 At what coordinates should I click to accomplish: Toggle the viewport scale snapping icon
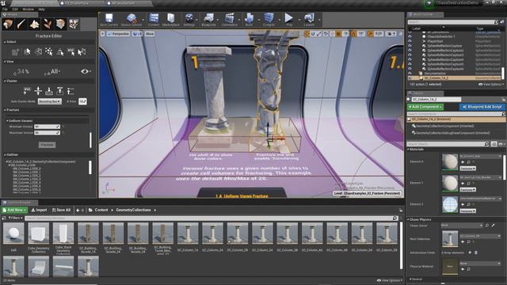[x=370, y=33]
